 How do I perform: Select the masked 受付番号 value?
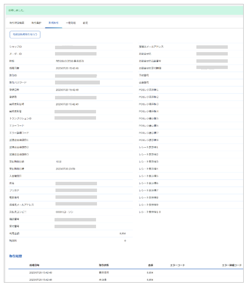pos(75,226)
